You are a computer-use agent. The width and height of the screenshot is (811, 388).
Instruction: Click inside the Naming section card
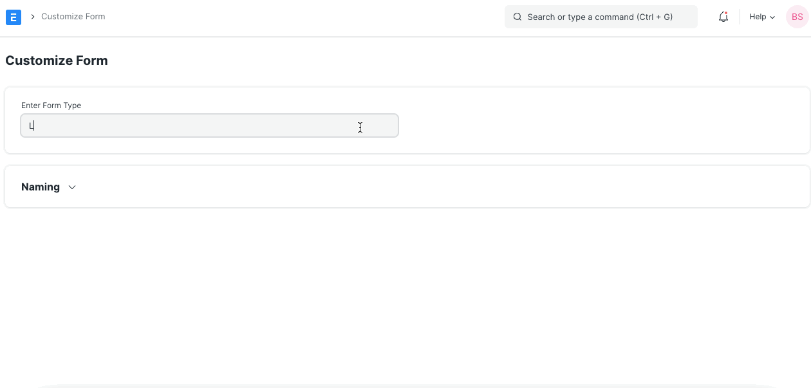405,187
